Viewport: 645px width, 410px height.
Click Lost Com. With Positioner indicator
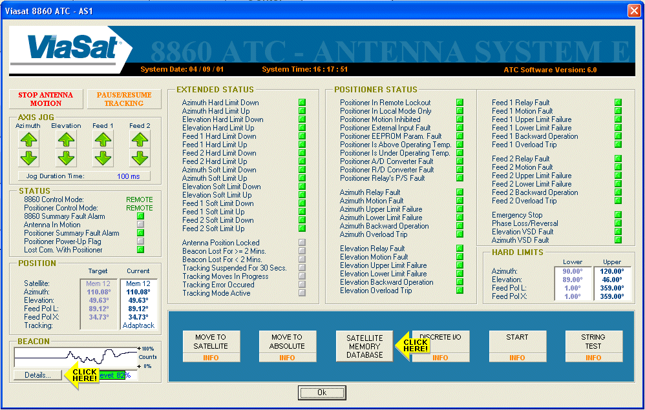141,249
